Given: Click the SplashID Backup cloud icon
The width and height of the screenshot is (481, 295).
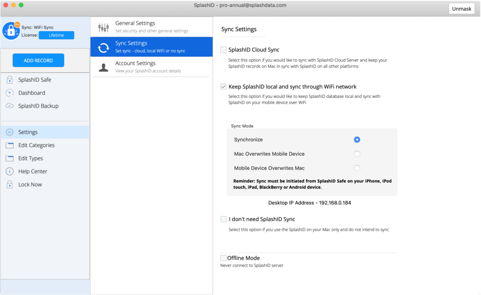Looking at the screenshot, I should [9, 106].
